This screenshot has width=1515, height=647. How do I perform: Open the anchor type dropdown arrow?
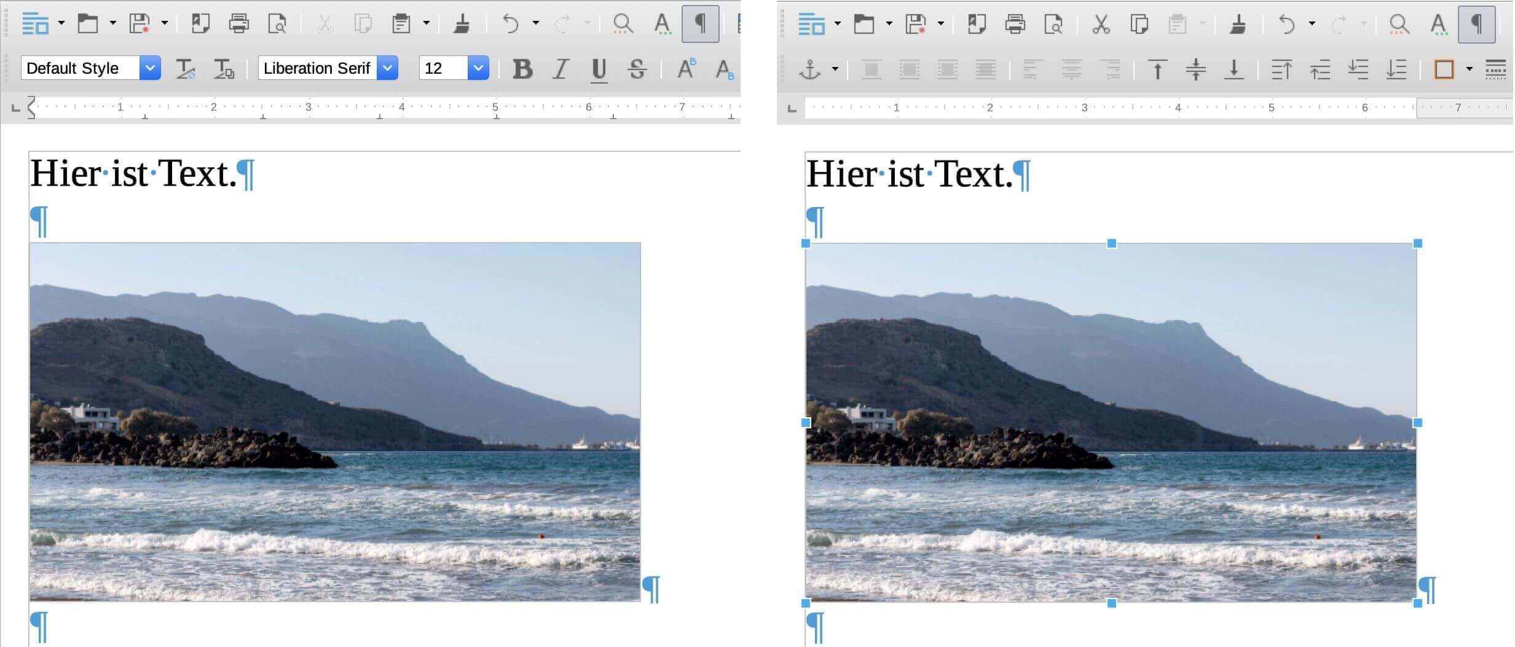[835, 69]
